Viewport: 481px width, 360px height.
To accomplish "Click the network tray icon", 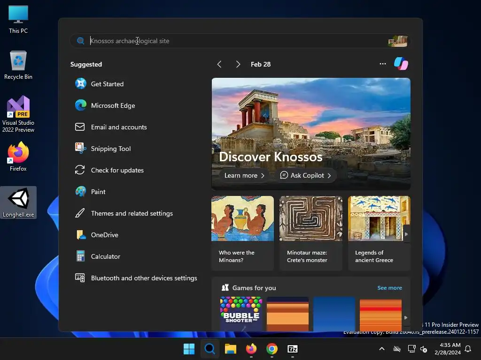I will click(411, 349).
